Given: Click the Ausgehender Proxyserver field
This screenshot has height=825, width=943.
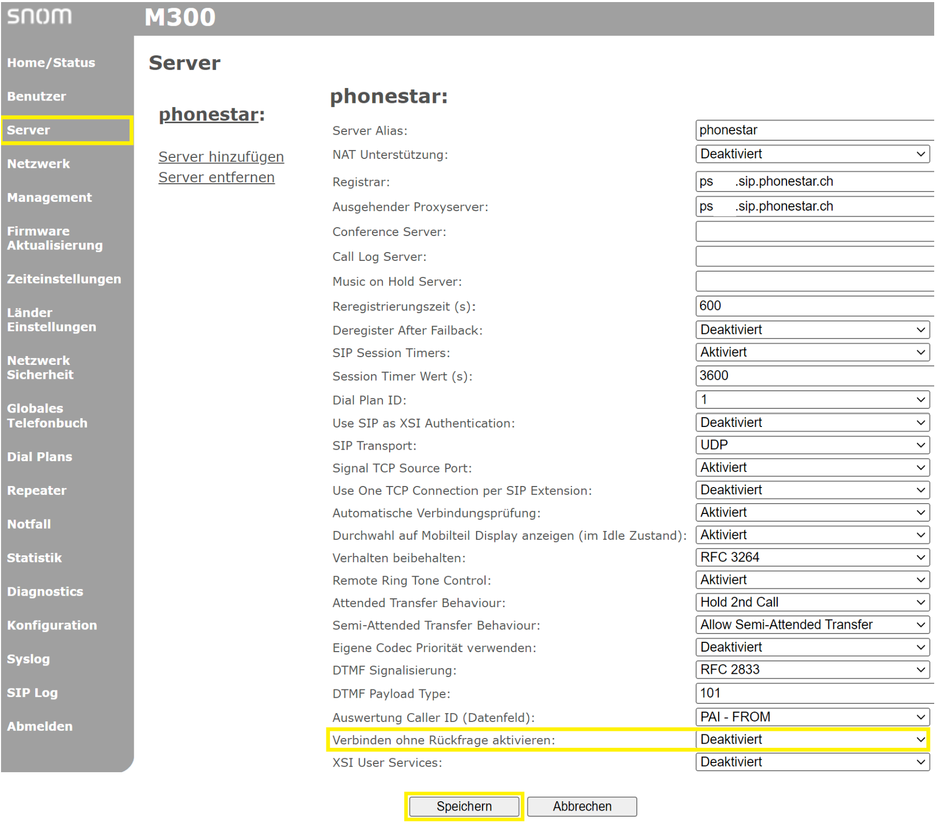Looking at the screenshot, I should click(x=815, y=206).
